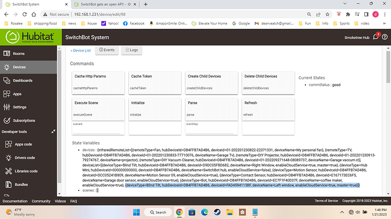Open FAQ footer link
Viewport: 391px width, 219px height.
[x=74, y=201]
